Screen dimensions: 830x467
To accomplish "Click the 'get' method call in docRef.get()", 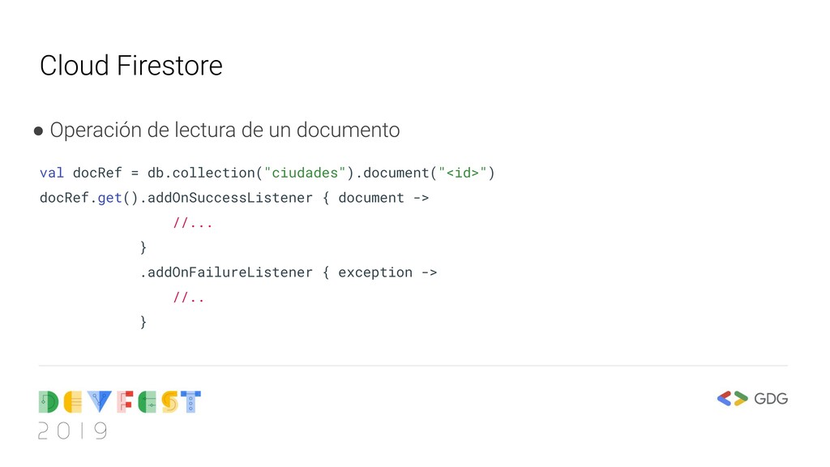I will click(x=110, y=198).
